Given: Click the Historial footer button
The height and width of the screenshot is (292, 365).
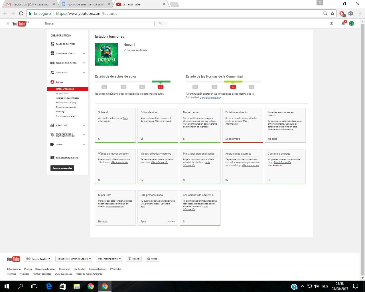Looking at the screenshot, I should (134, 259).
